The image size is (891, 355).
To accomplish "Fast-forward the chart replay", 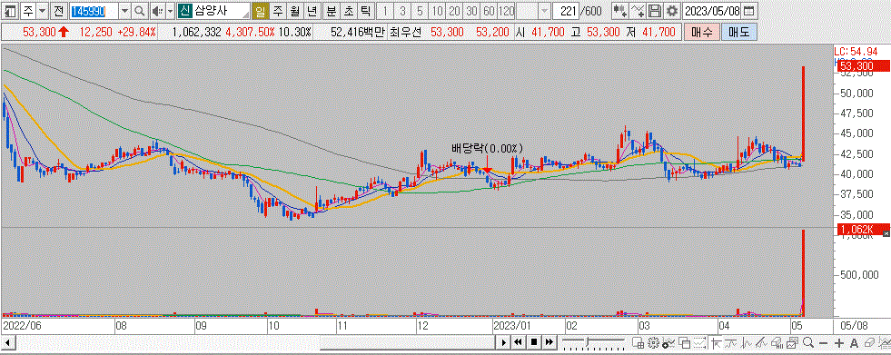I will 549,342.
